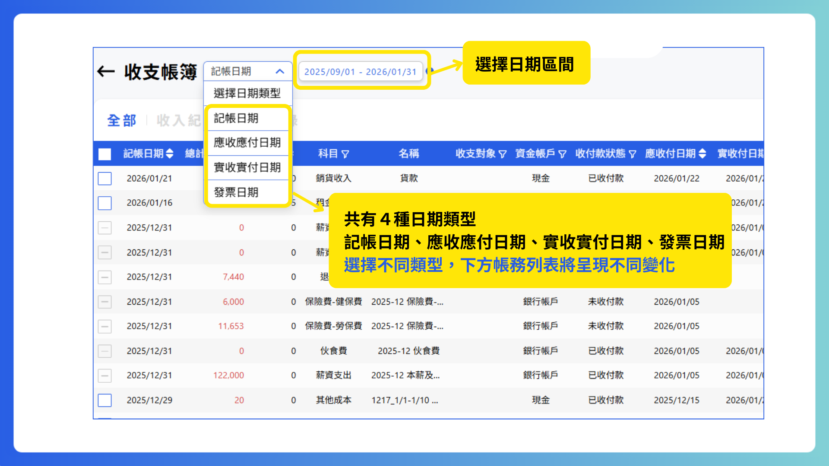Open the 收支對象 column filter

pyautogui.click(x=502, y=154)
